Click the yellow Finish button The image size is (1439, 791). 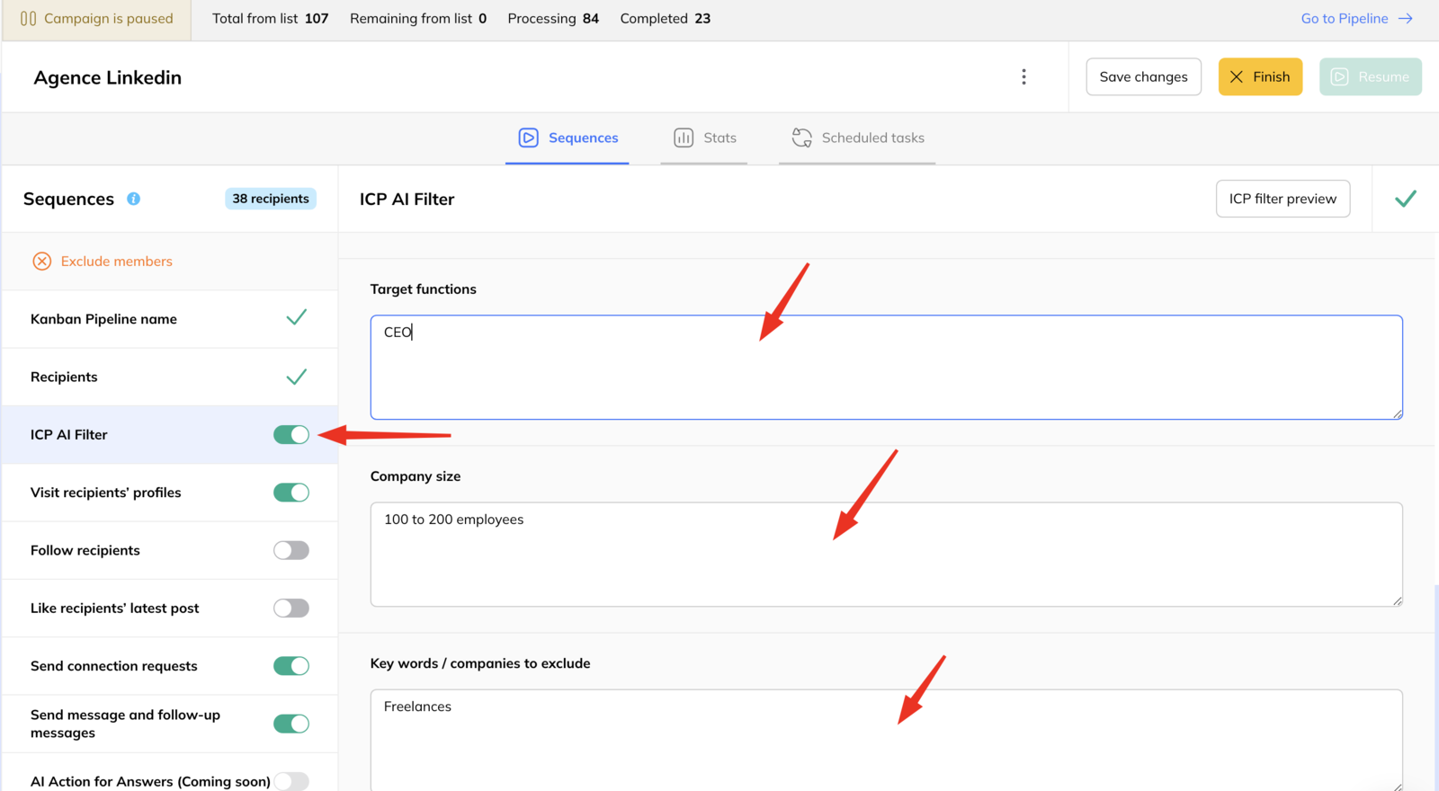click(x=1260, y=76)
